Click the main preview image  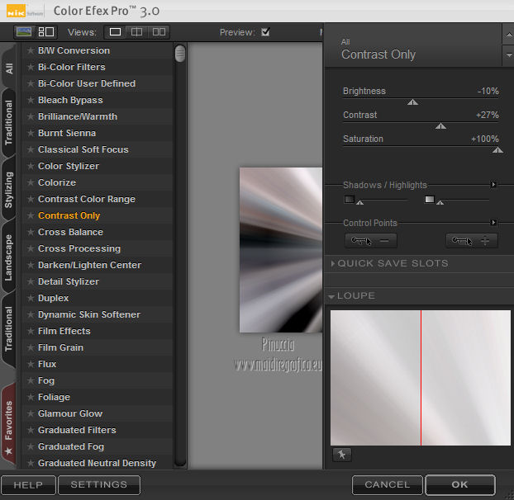281,250
